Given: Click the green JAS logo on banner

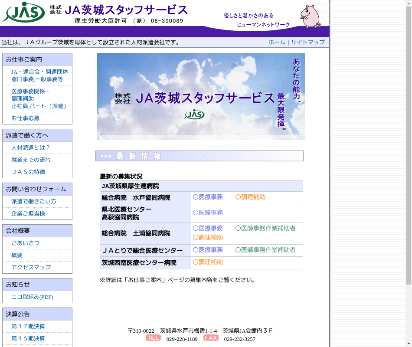Looking at the screenshot, I should click(x=194, y=114).
